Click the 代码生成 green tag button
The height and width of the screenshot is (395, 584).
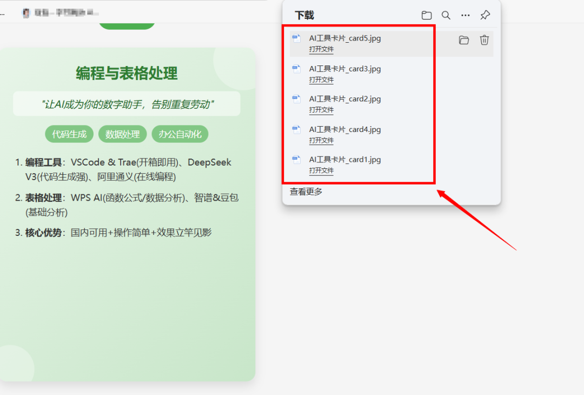pyautogui.click(x=69, y=134)
